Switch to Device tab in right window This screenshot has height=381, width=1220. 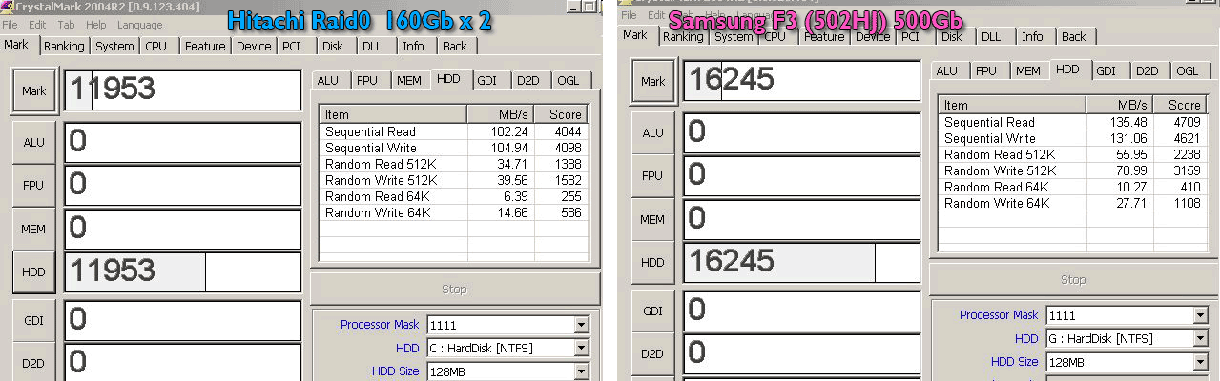pyautogui.click(x=873, y=37)
